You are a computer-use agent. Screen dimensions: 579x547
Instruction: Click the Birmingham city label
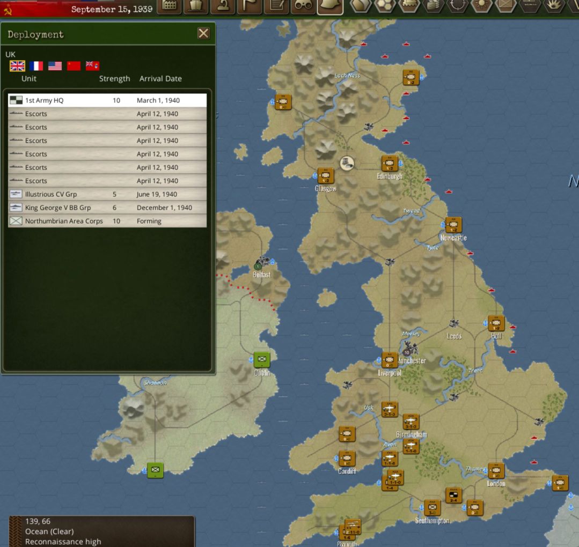pos(412,434)
